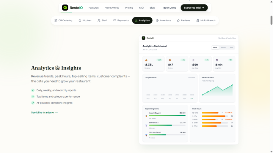Click the Kacchi Biryani medal icon
Image resolution: width=273 pixels, height=153 pixels.
(146, 116)
